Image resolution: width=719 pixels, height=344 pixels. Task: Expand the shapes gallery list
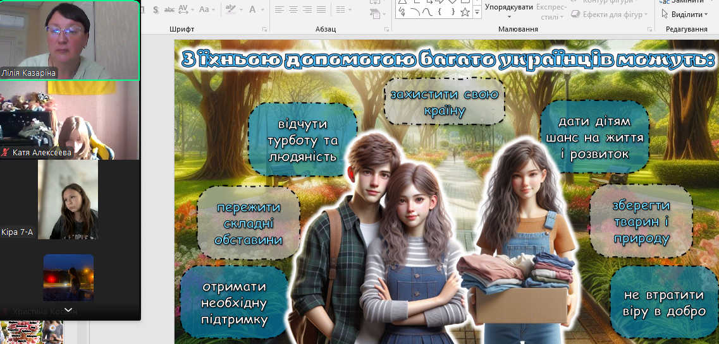pos(477,13)
